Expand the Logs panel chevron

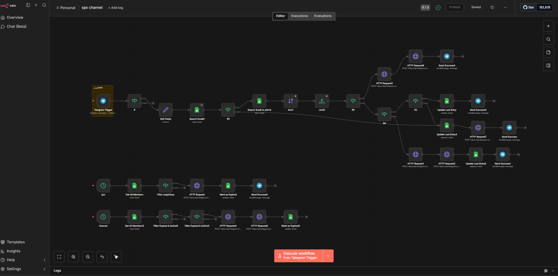553,271
